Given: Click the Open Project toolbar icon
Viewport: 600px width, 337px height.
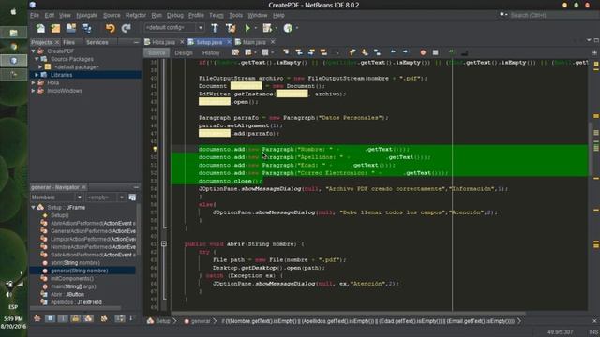Looking at the screenshot, I should 71,28.
